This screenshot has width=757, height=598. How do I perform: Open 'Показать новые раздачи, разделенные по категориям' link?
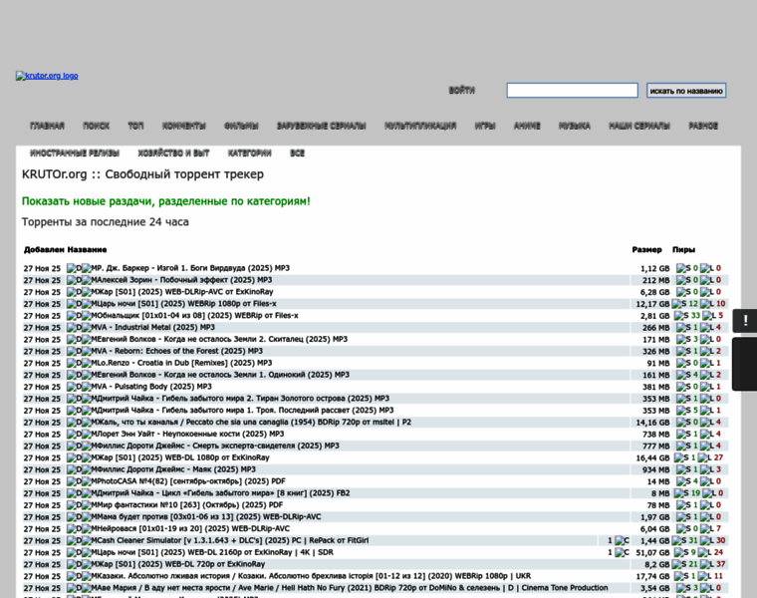[x=165, y=201]
